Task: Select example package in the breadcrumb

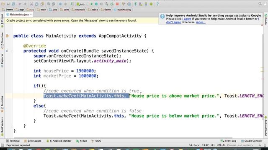Action: 78,10
